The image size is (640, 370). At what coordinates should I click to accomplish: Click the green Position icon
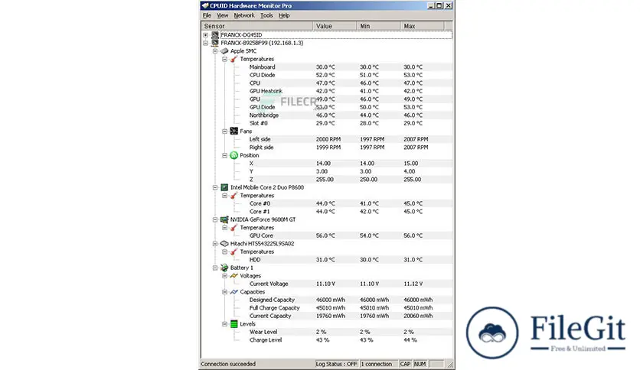click(x=234, y=155)
